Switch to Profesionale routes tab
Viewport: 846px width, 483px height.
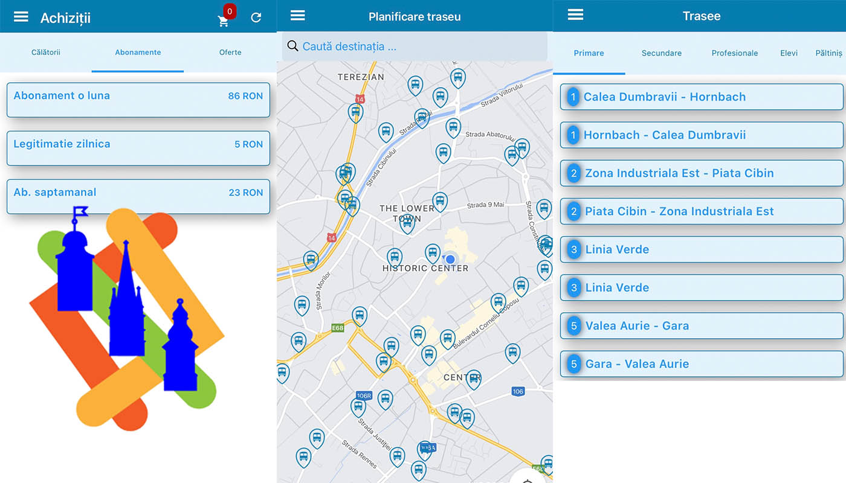click(734, 53)
